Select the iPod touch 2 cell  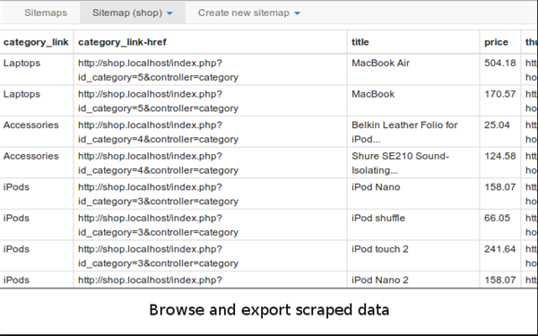coord(413,255)
